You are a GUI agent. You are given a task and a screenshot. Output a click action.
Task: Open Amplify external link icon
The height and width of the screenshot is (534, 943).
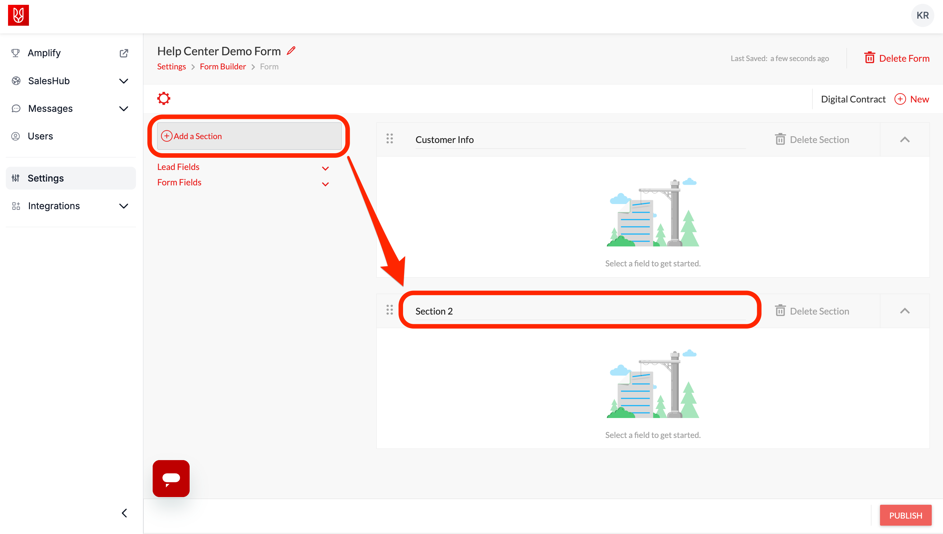pyautogui.click(x=124, y=53)
